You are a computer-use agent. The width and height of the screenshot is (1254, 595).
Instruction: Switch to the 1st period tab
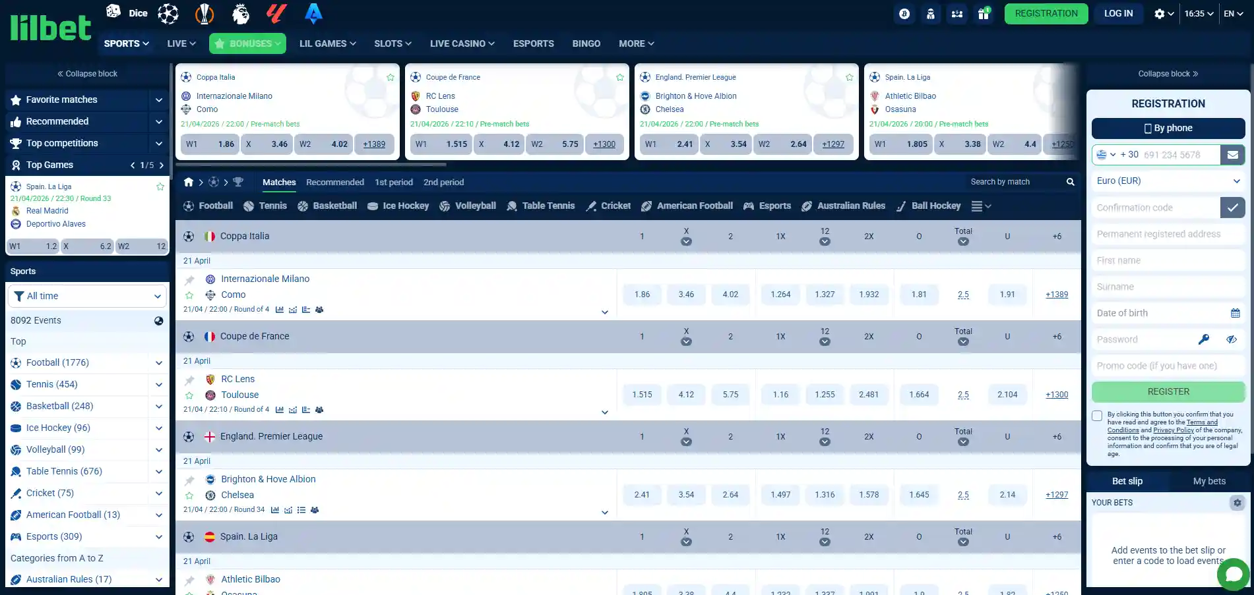(x=394, y=183)
